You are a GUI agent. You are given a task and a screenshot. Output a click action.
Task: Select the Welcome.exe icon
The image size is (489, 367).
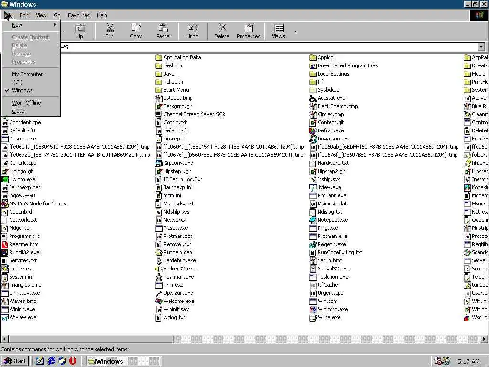pyautogui.click(x=159, y=301)
